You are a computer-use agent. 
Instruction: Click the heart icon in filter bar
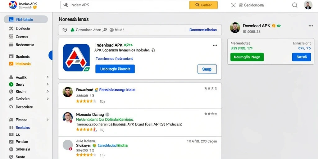pos(65,30)
